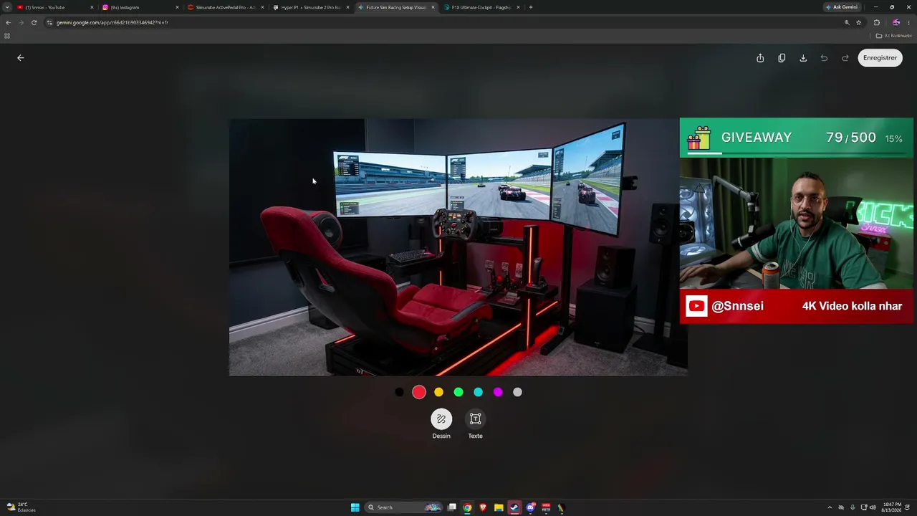Open the weather widget showing 24°C
Image resolution: width=917 pixels, height=516 pixels.
(21, 507)
